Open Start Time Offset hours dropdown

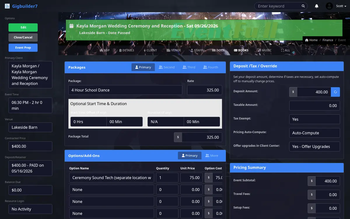88,122
